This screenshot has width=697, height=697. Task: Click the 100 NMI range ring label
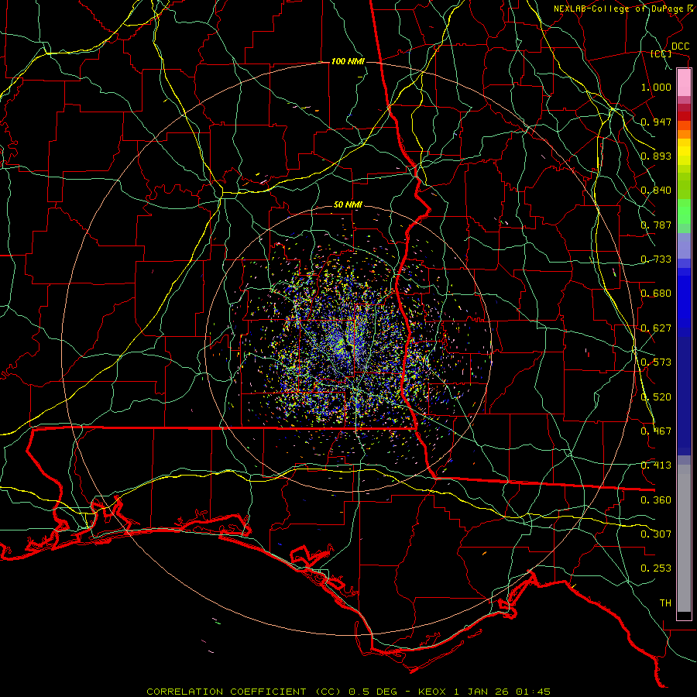(348, 61)
